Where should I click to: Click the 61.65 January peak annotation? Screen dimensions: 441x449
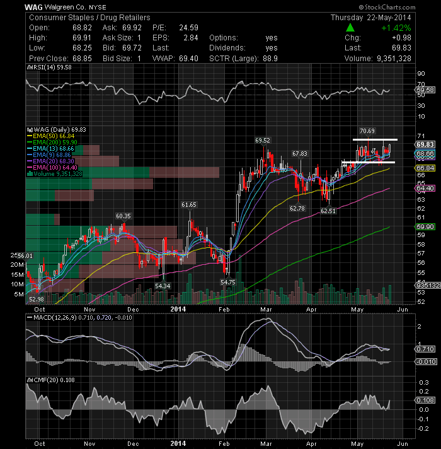[x=189, y=205]
